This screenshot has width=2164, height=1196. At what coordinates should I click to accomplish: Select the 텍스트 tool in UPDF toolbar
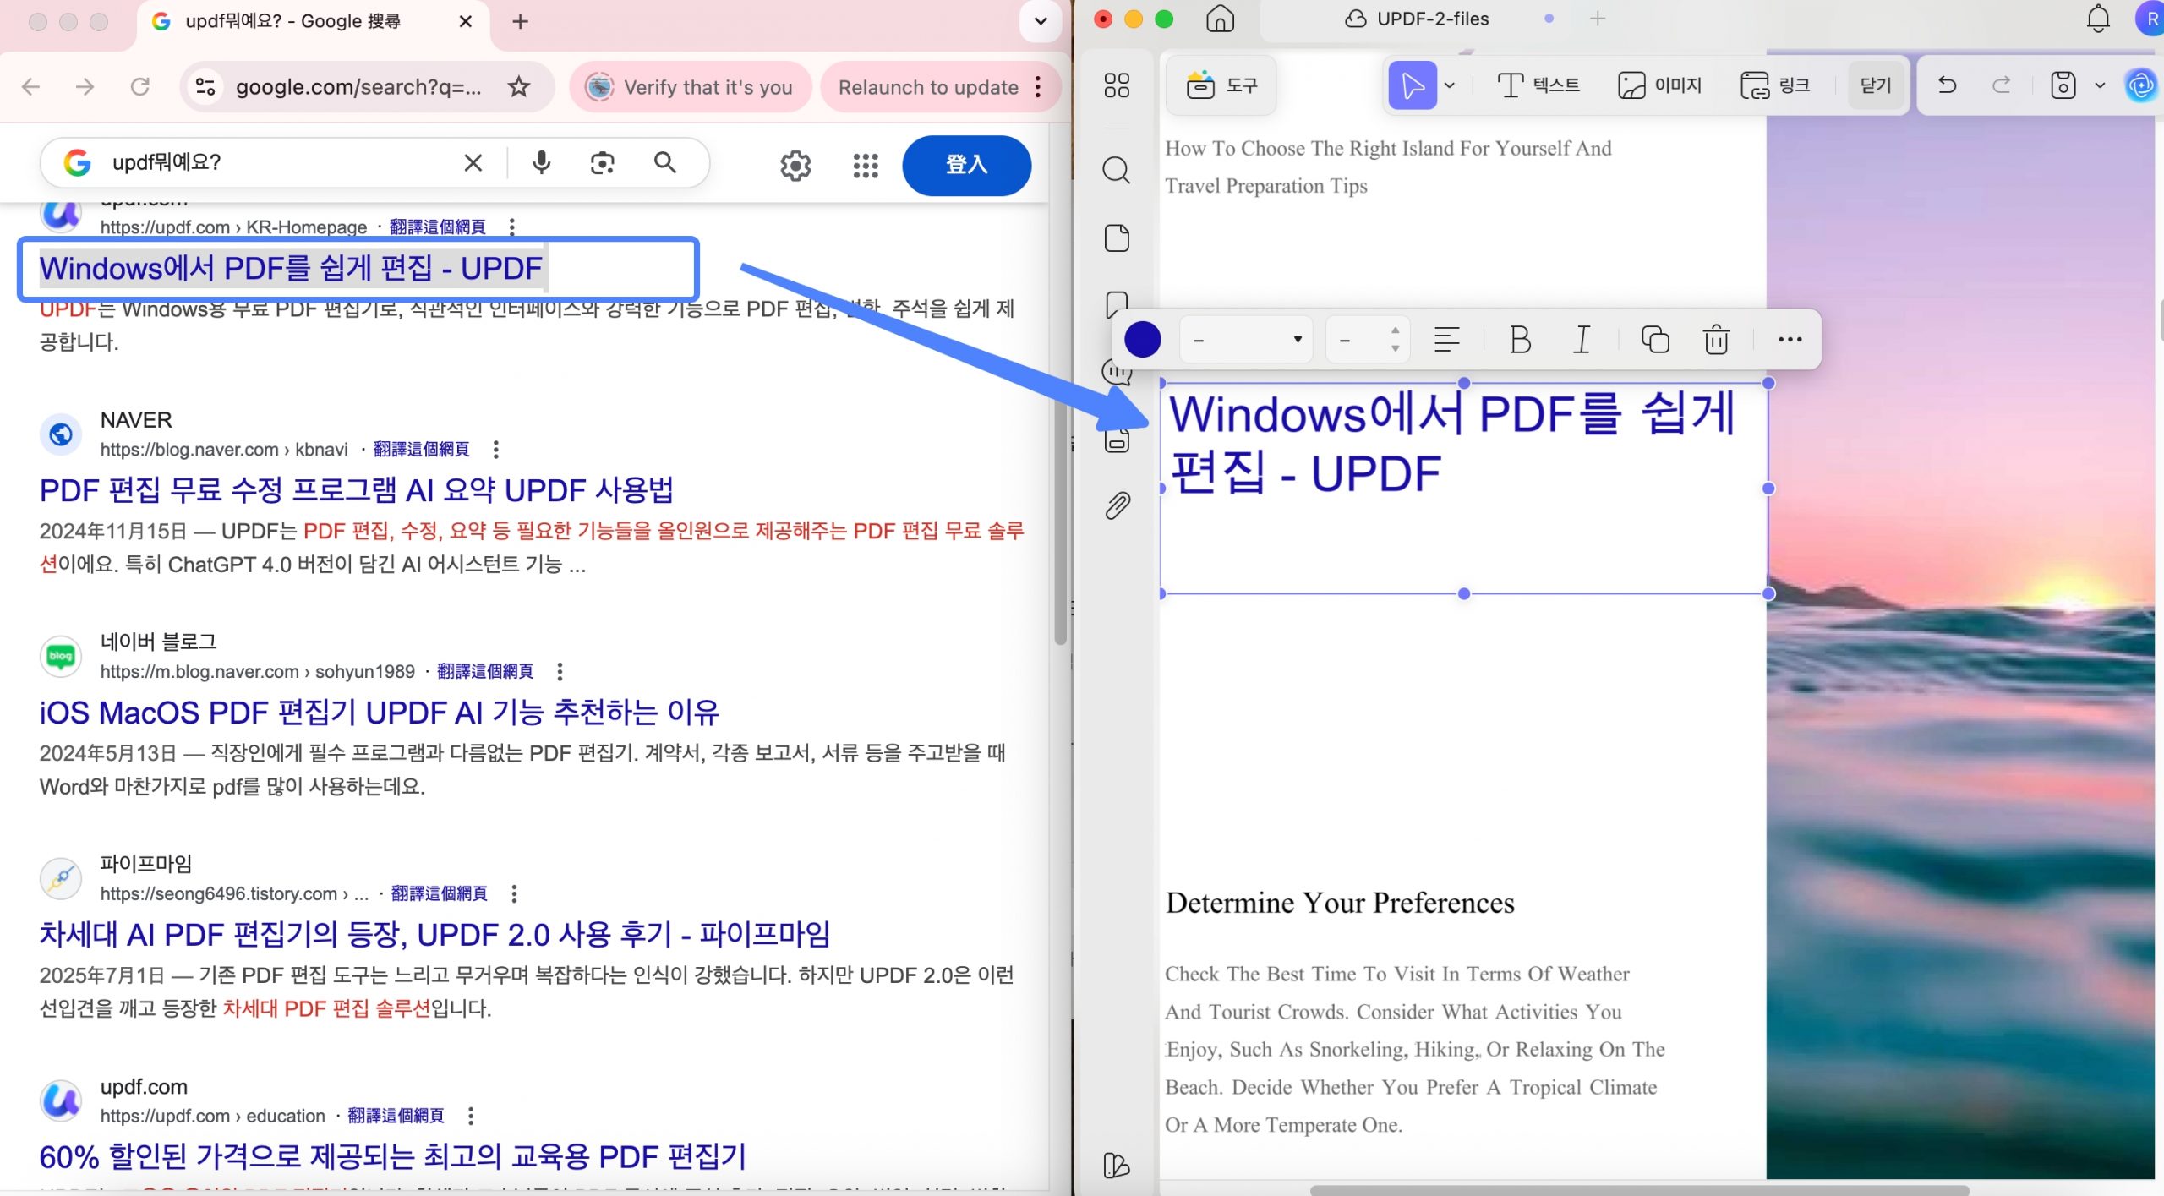(x=1538, y=85)
